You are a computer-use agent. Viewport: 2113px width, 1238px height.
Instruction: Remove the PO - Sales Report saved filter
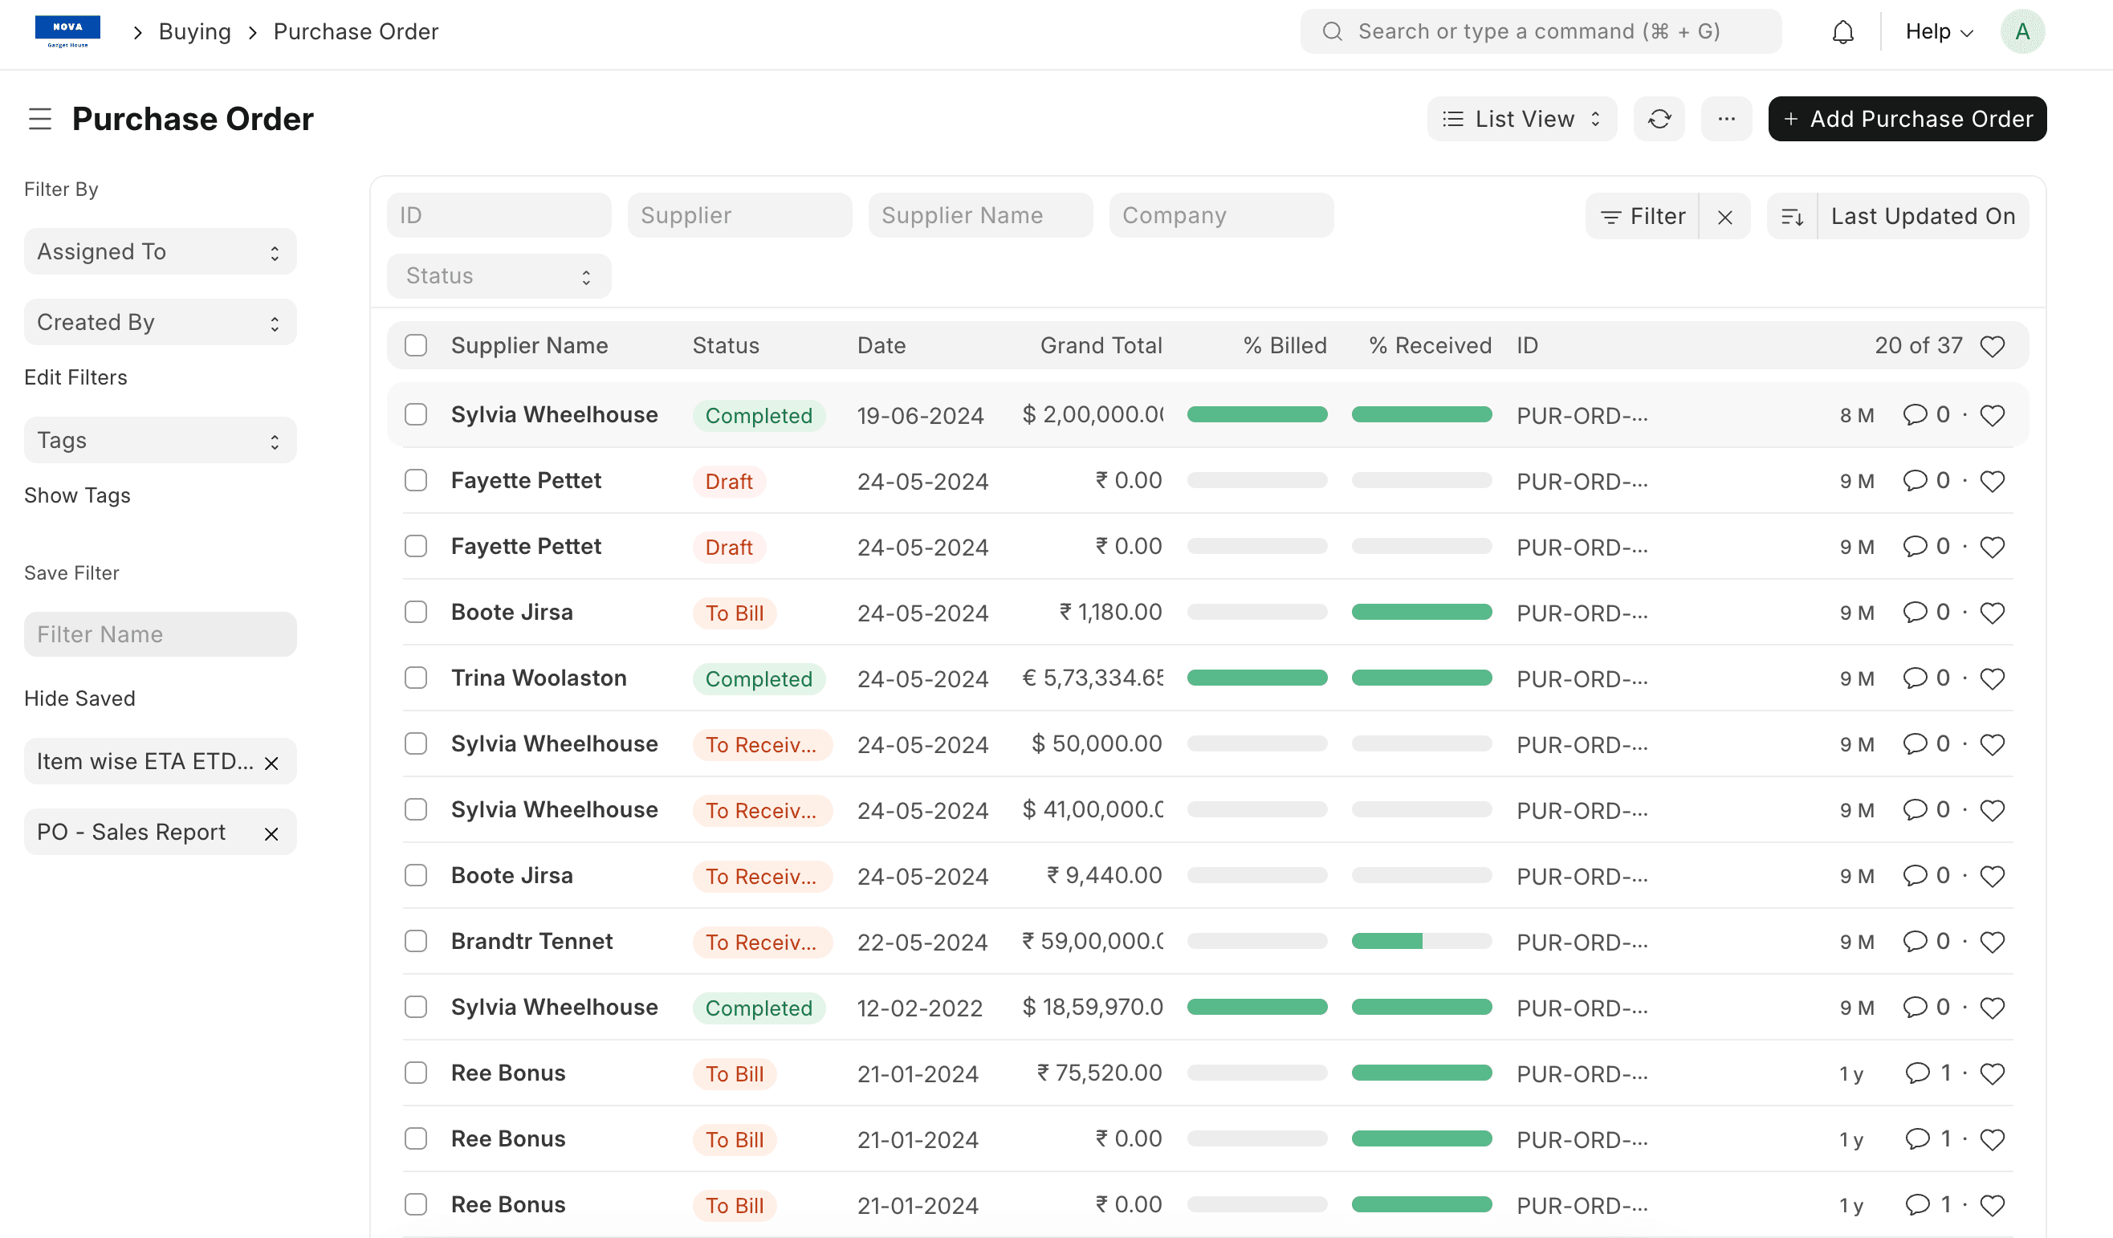coord(271,833)
